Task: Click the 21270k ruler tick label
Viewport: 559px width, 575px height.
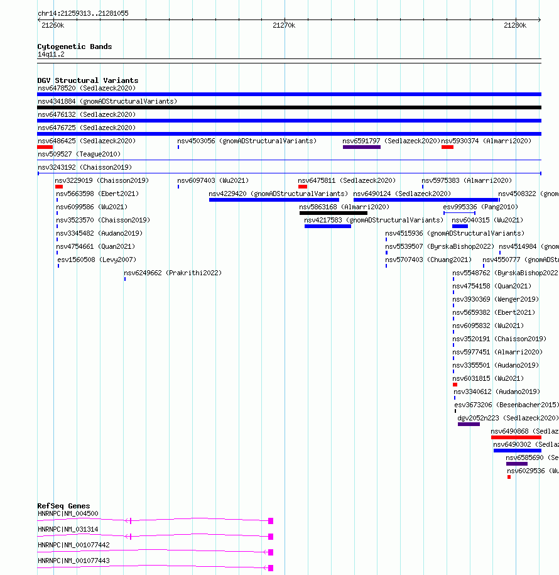Action: (284, 25)
